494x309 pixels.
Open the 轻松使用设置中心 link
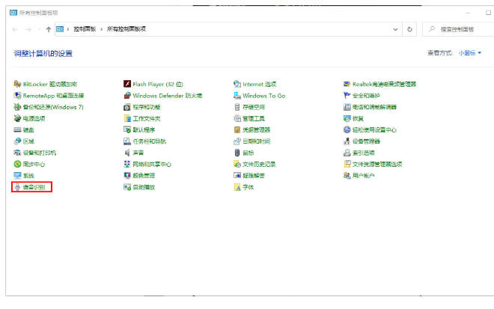point(374,129)
